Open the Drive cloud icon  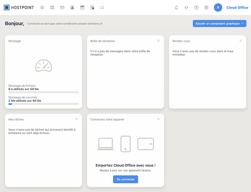[102, 8]
